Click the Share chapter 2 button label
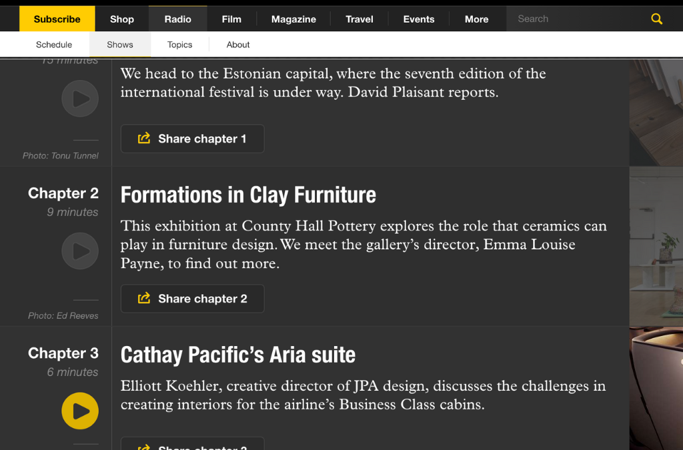This screenshot has height=450, width=683. click(203, 299)
